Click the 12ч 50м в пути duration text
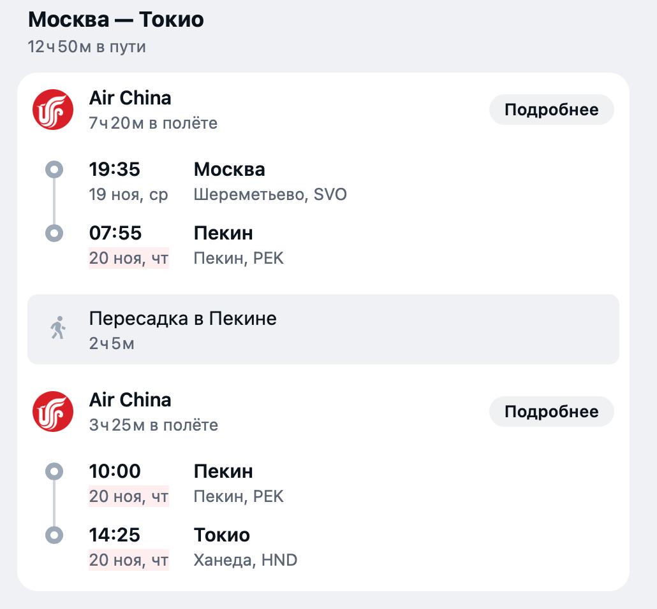Image resolution: width=657 pixels, height=609 pixels. click(87, 47)
